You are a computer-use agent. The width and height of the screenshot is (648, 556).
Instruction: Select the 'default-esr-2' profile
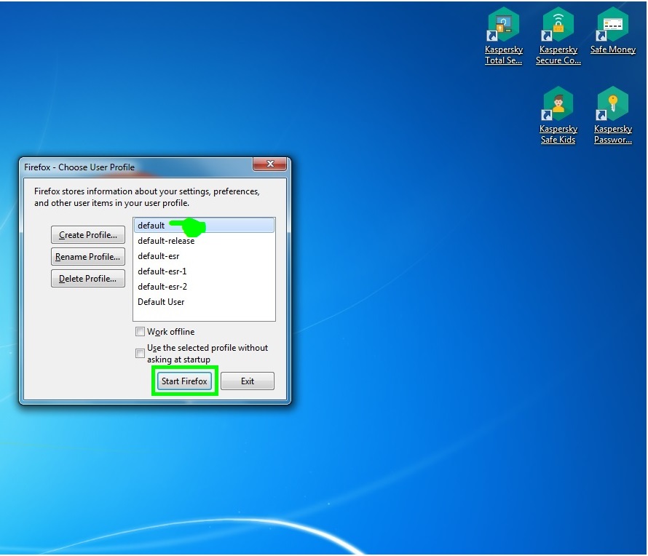204,287
